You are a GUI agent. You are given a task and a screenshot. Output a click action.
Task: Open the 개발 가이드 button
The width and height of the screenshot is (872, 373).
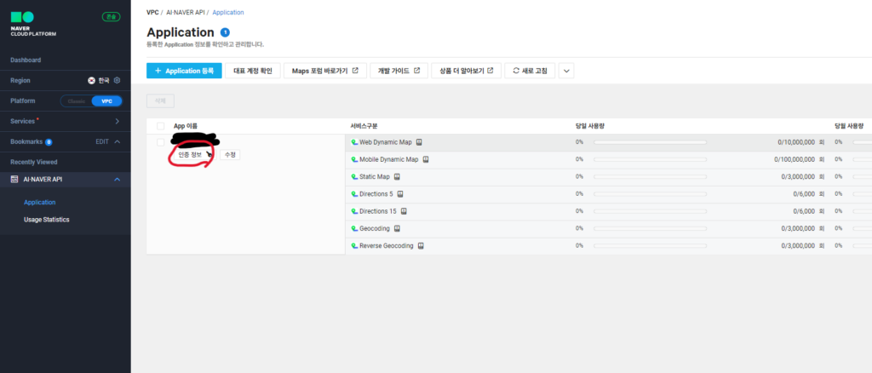coord(399,71)
